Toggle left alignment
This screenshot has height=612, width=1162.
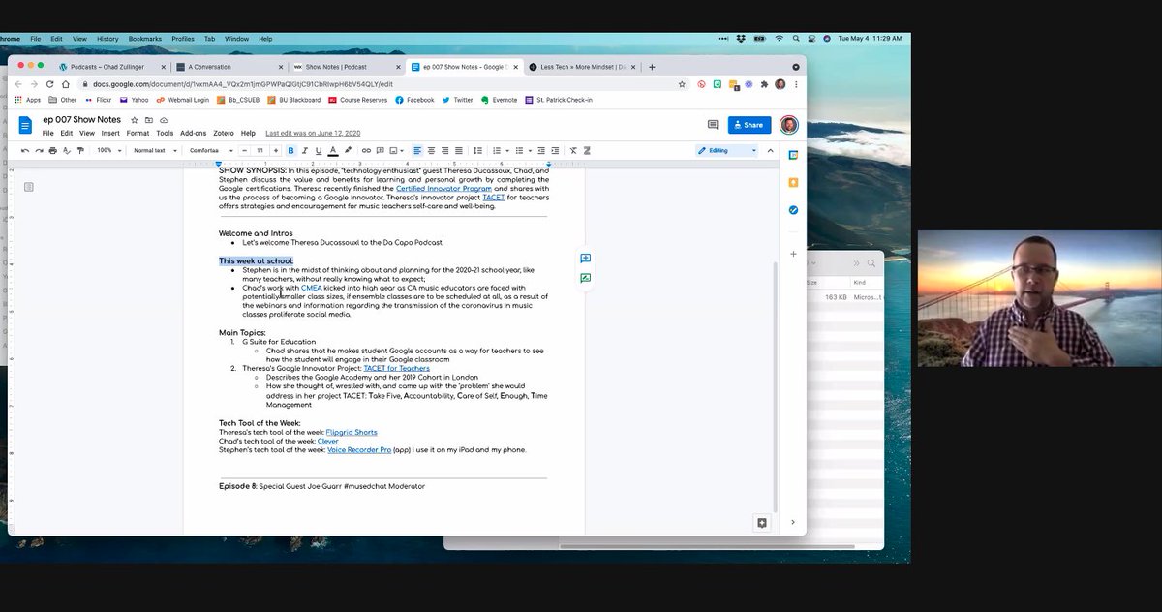417,151
